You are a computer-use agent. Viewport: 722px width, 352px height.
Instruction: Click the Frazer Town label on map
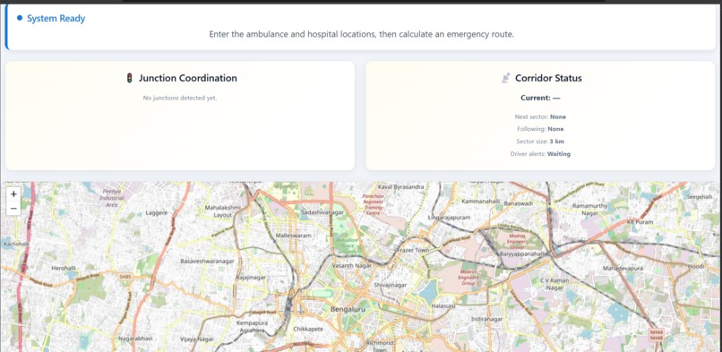tap(413, 250)
